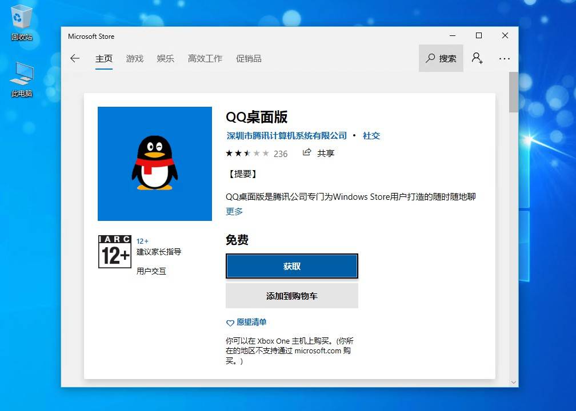Open the account sign-in icon
576x411 pixels.
tap(477, 58)
